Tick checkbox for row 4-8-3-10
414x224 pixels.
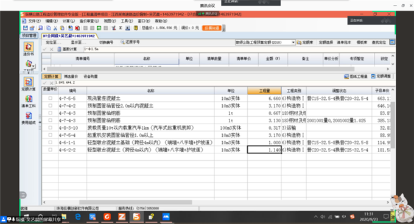click(x=50, y=128)
